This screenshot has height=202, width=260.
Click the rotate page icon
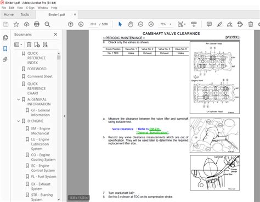coord(240,24)
